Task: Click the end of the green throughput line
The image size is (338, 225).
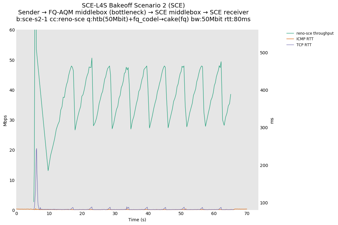Action: tap(231, 94)
